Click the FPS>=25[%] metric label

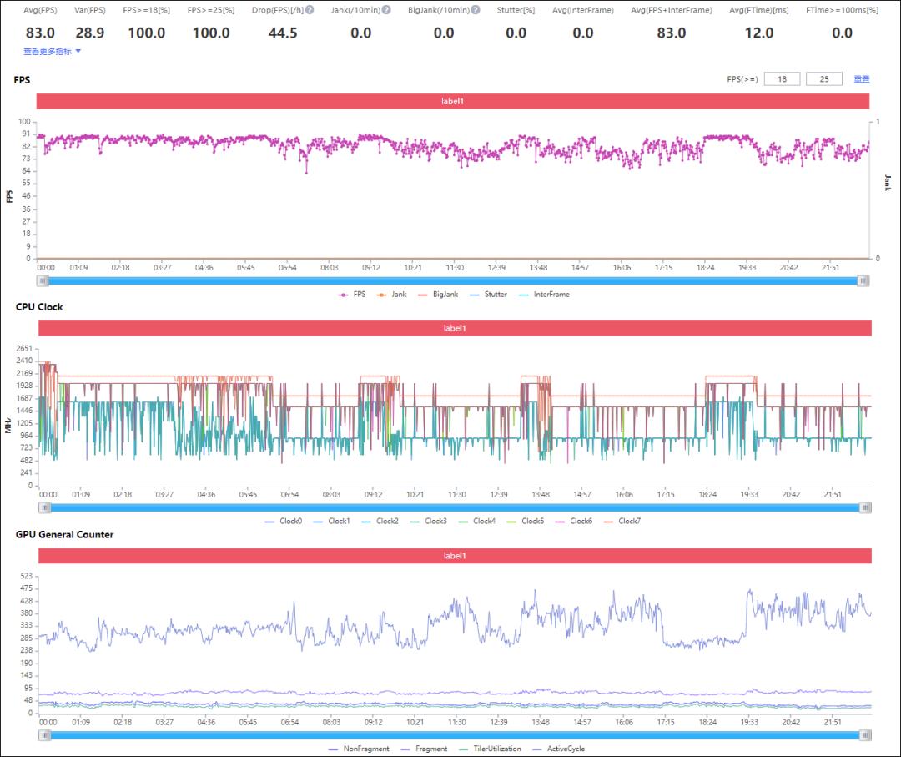[x=211, y=10]
